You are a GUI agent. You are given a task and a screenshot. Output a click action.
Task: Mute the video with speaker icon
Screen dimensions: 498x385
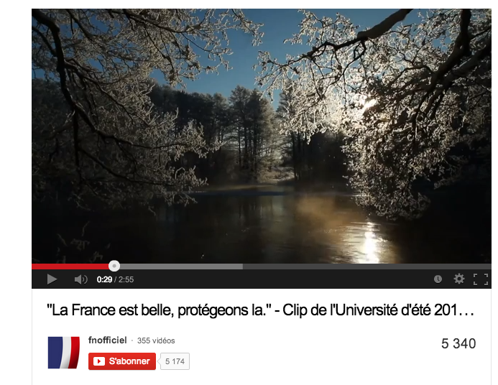[x=80, y=279]
